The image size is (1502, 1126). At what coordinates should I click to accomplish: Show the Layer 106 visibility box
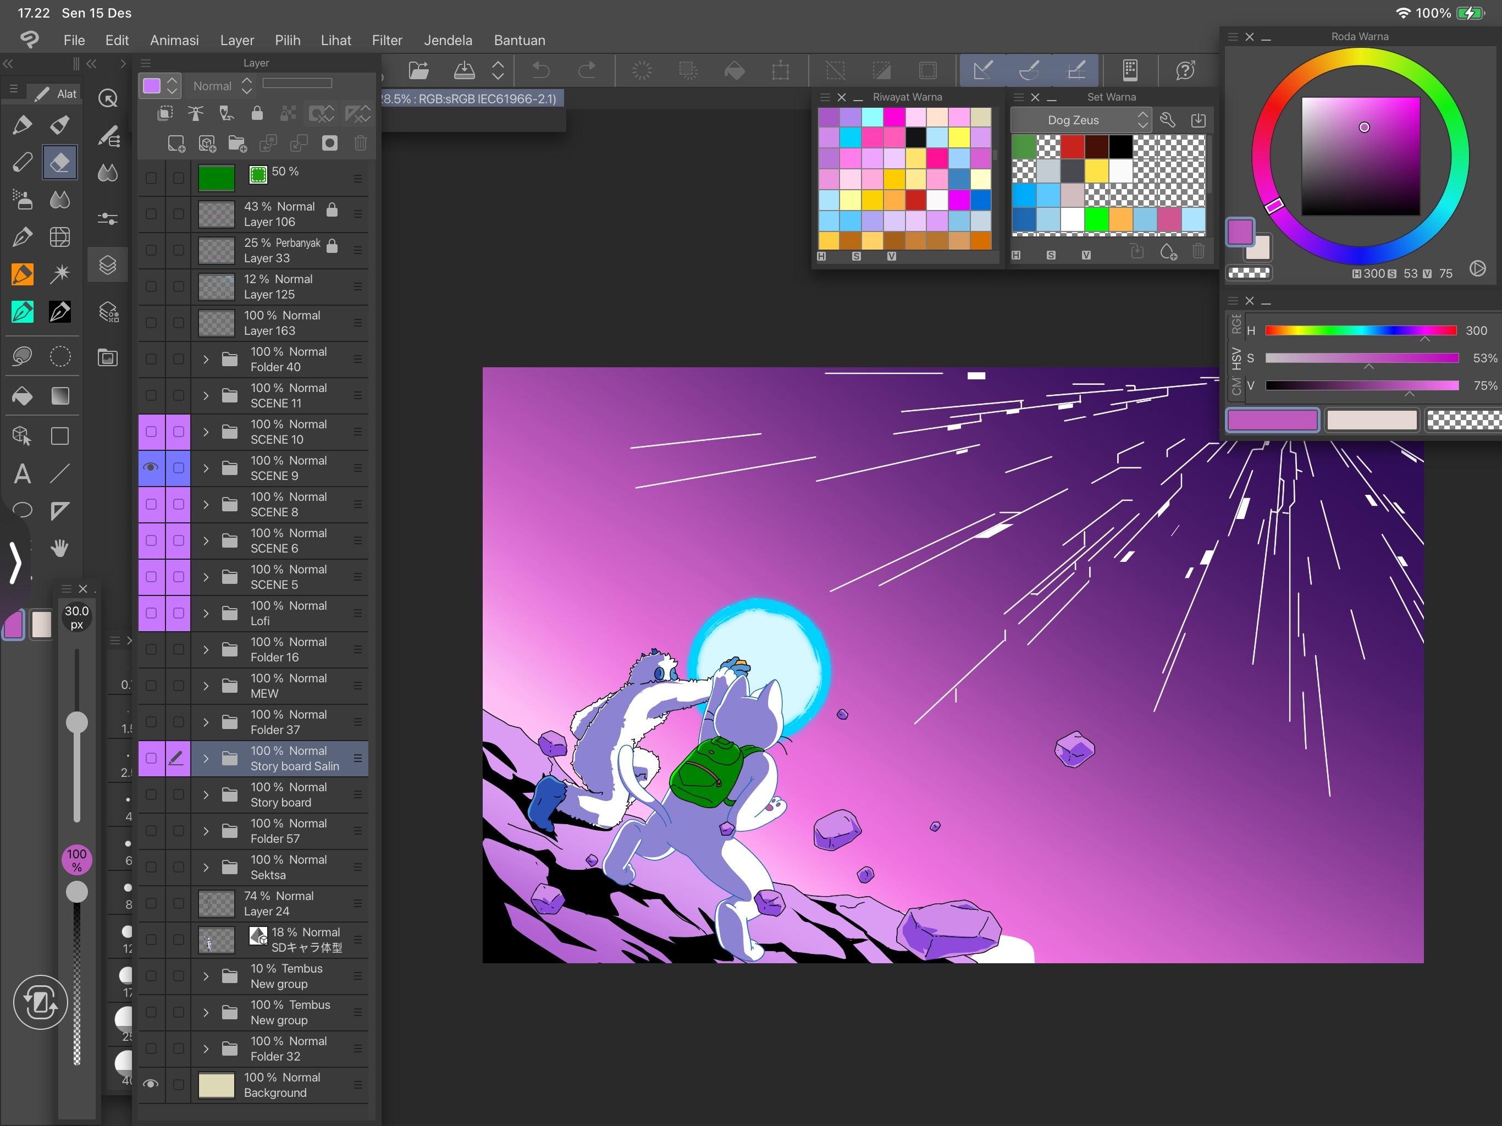click(x=151, y=214)
